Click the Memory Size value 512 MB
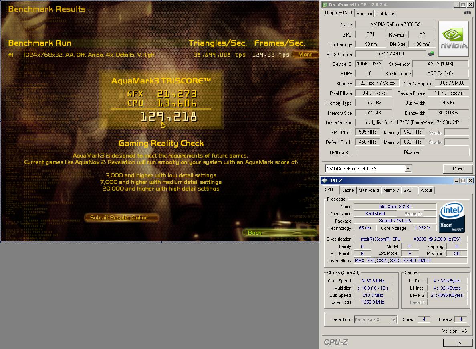The height and width of the screenshot is (349, 476). 374,113
